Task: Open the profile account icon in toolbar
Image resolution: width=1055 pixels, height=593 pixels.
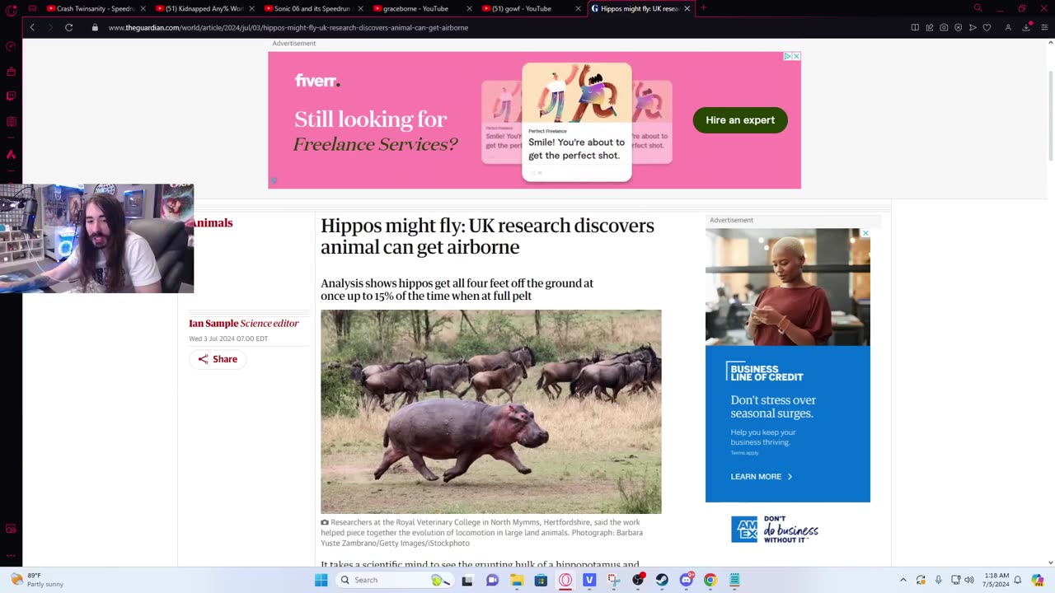Action: tap(1008, 27)
